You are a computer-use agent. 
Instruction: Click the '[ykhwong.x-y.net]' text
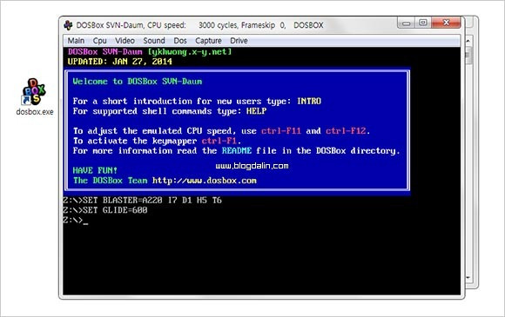(190, 52)
